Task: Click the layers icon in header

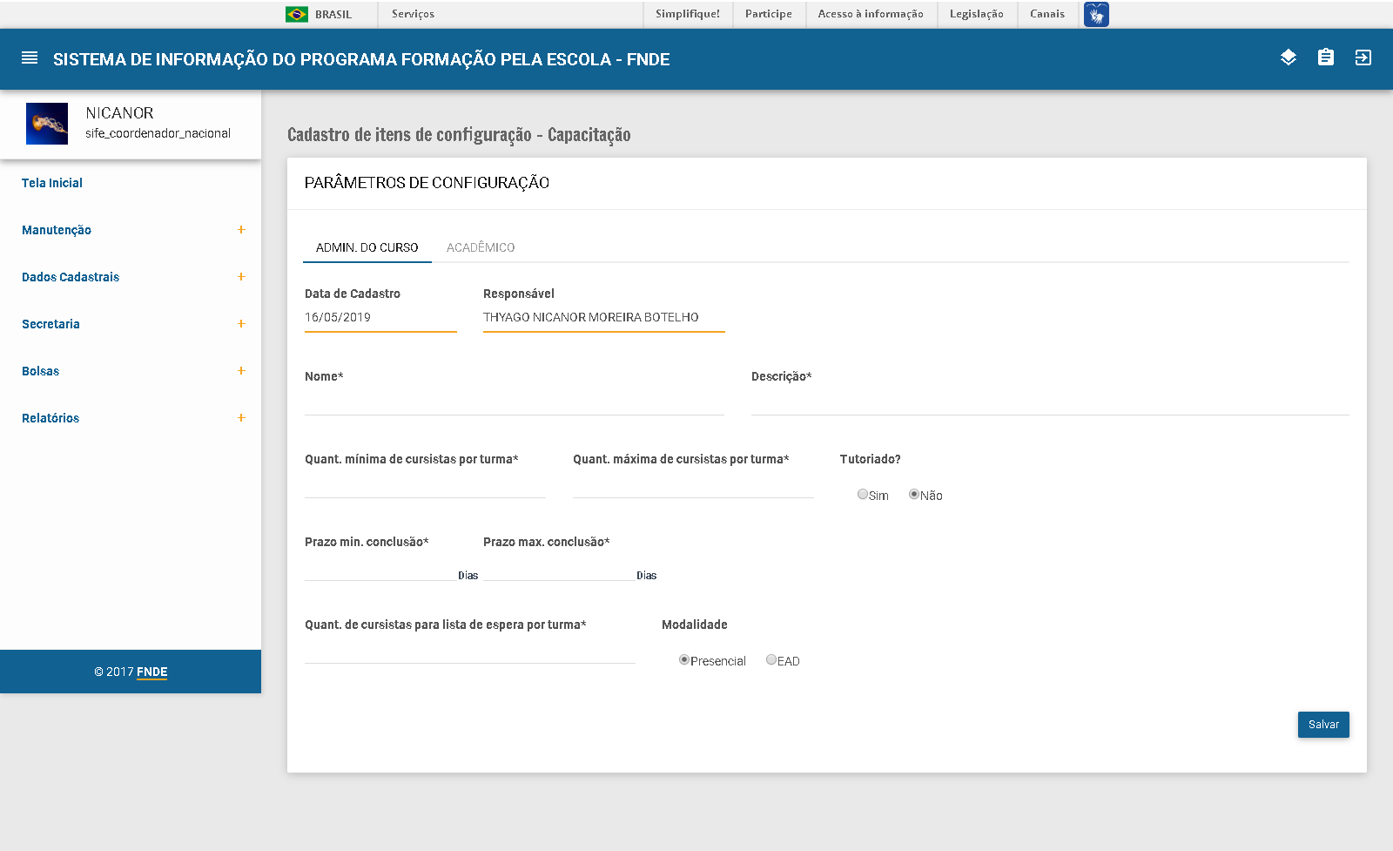Action: (x=1289, y=57)
